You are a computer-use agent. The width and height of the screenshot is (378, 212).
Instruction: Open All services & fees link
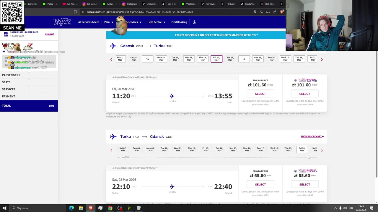pyautogui.click(x=89, y=22)
